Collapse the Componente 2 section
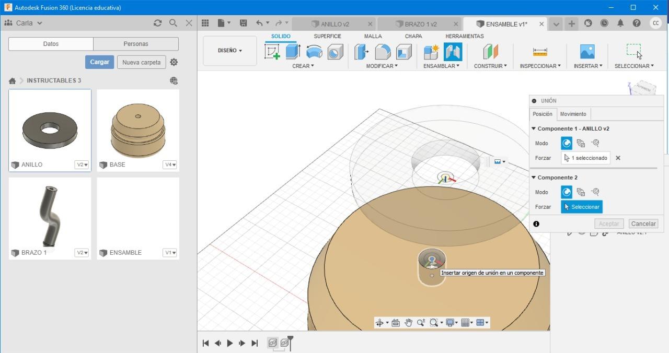669x353 pixels. tap(534, 178)
